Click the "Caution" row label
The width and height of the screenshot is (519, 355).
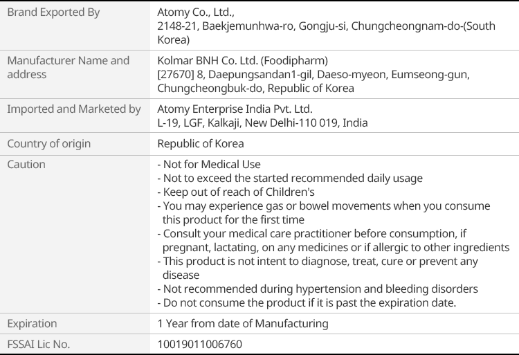tap(26, 165)
